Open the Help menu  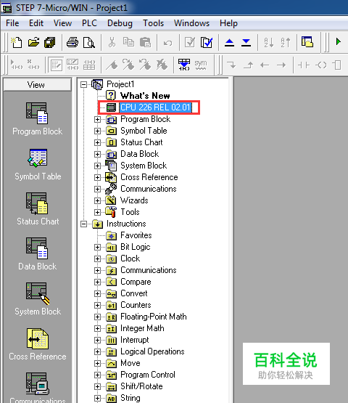(x=228, y=23)
